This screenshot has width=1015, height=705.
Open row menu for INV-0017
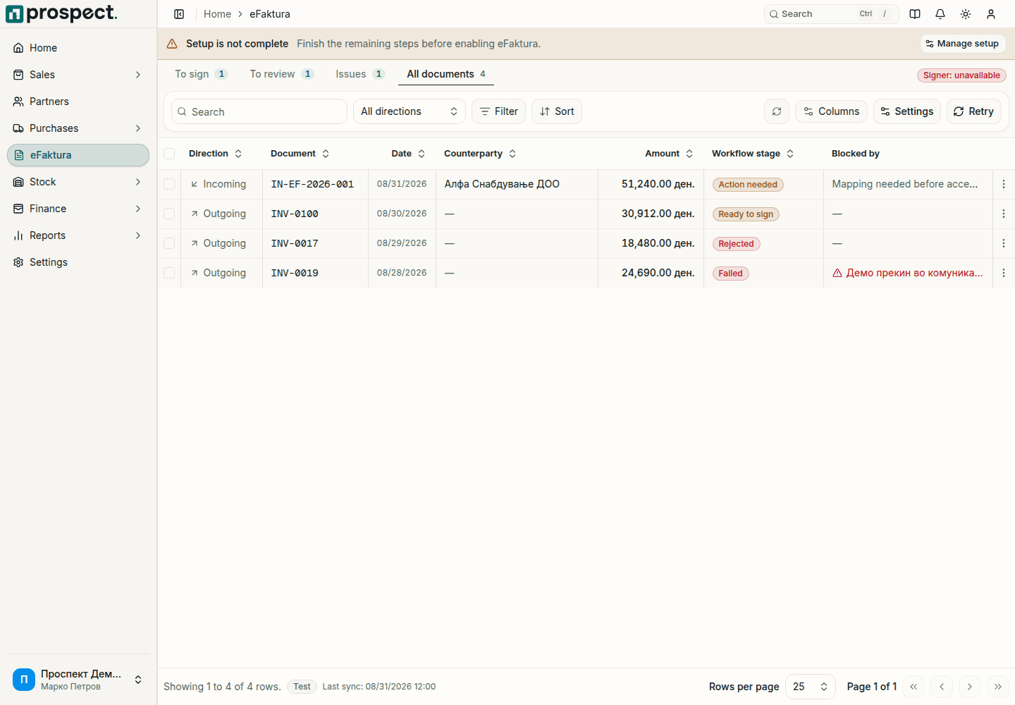[1004, 243]
